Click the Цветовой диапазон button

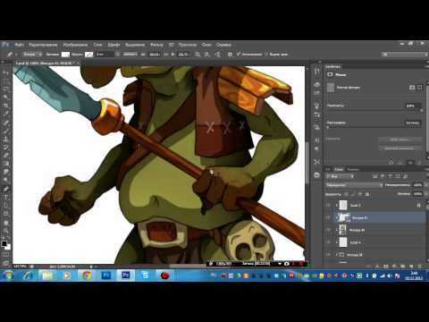pos(400,148)
